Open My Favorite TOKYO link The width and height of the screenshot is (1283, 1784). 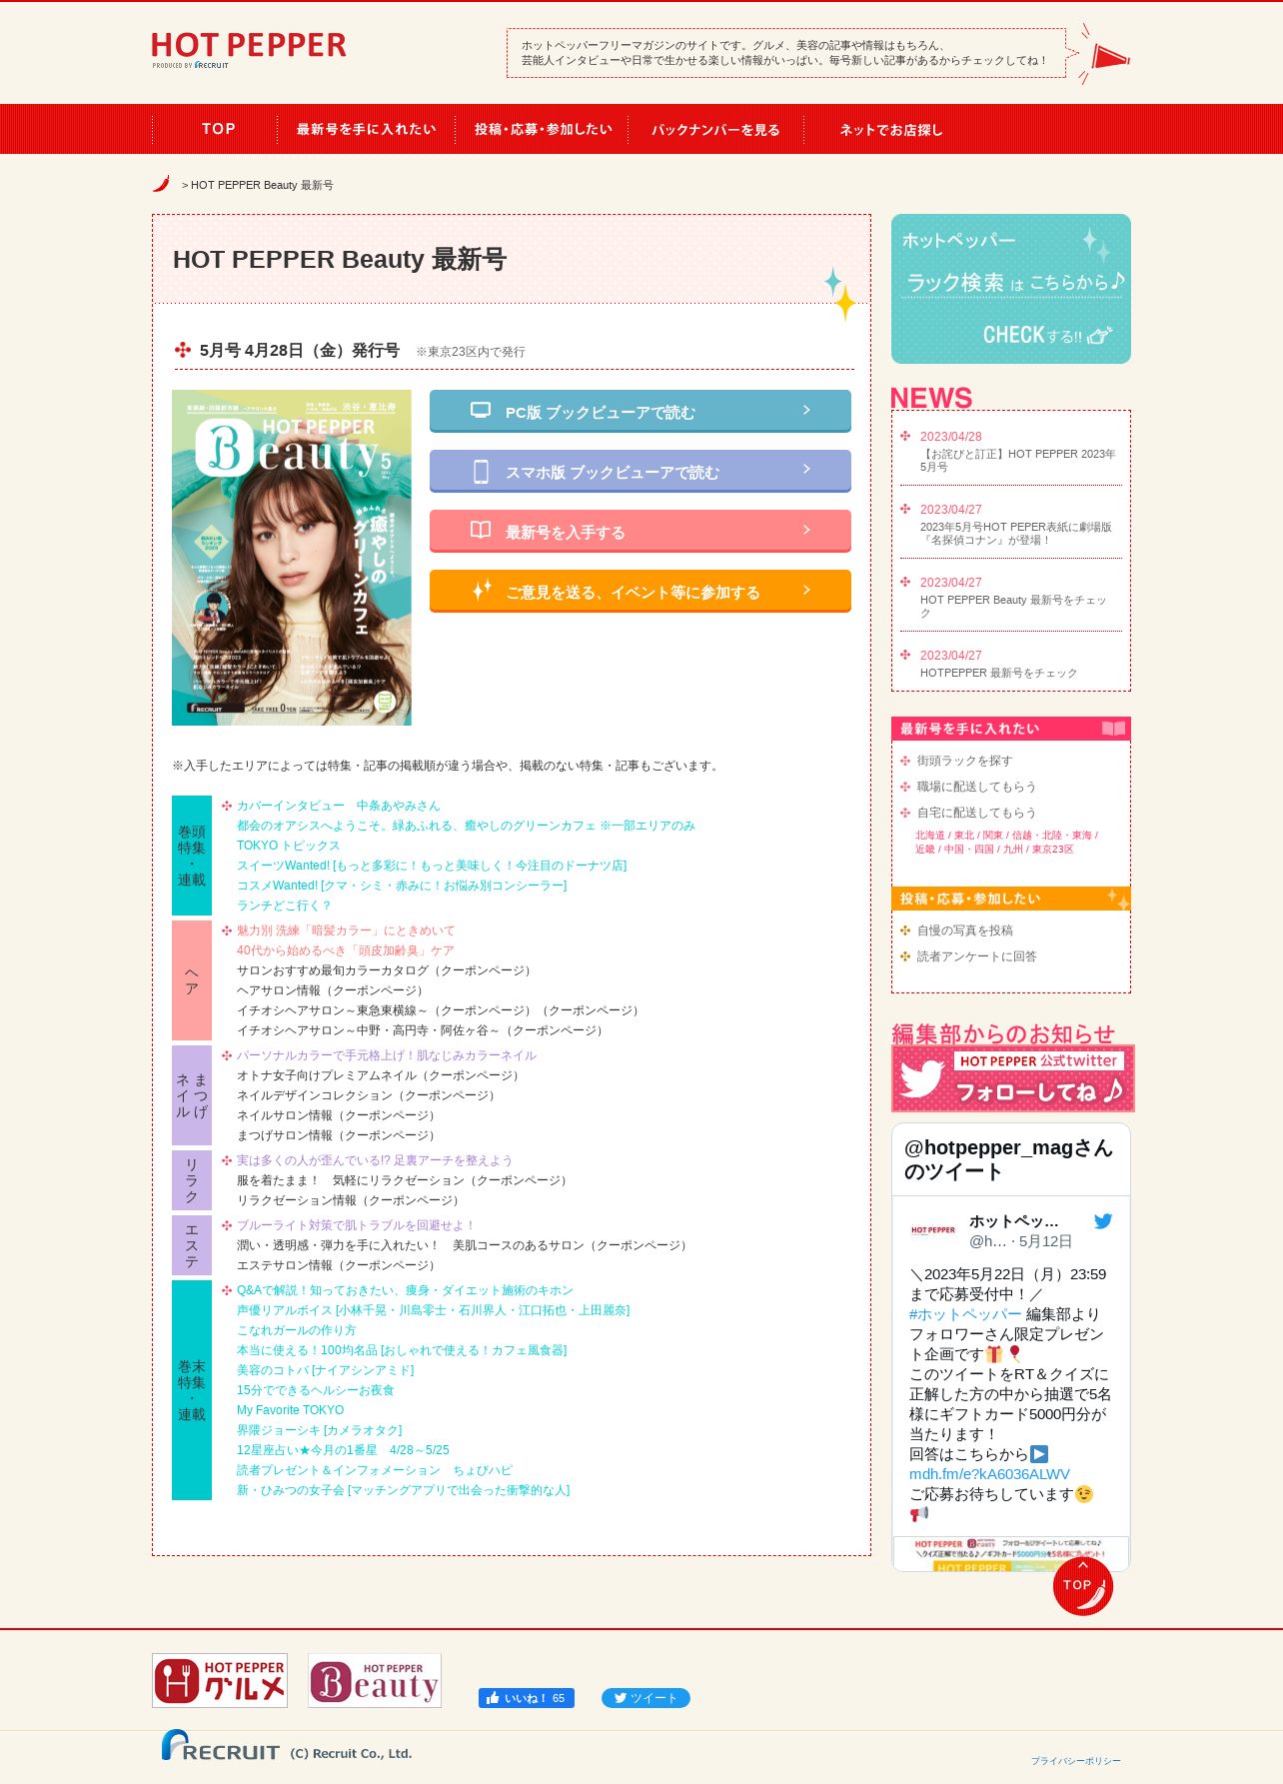(x=290, y=1410)
